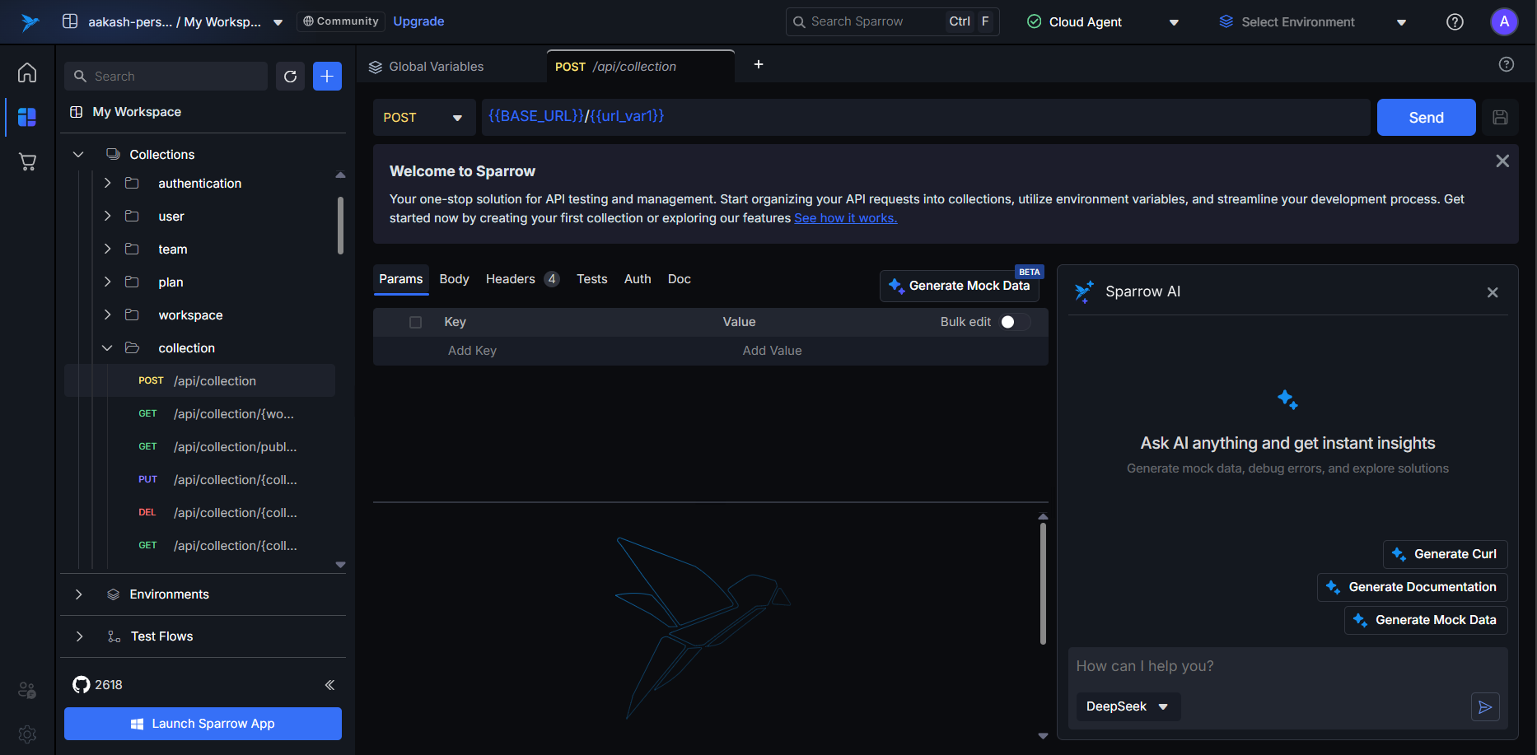Click the Send button

[1426, 118]
